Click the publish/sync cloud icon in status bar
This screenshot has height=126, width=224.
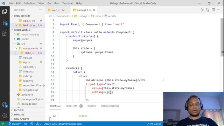tap(26, 124)
